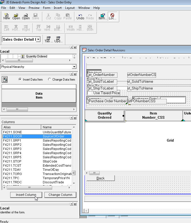Open the Edit menu

point(12,8)
